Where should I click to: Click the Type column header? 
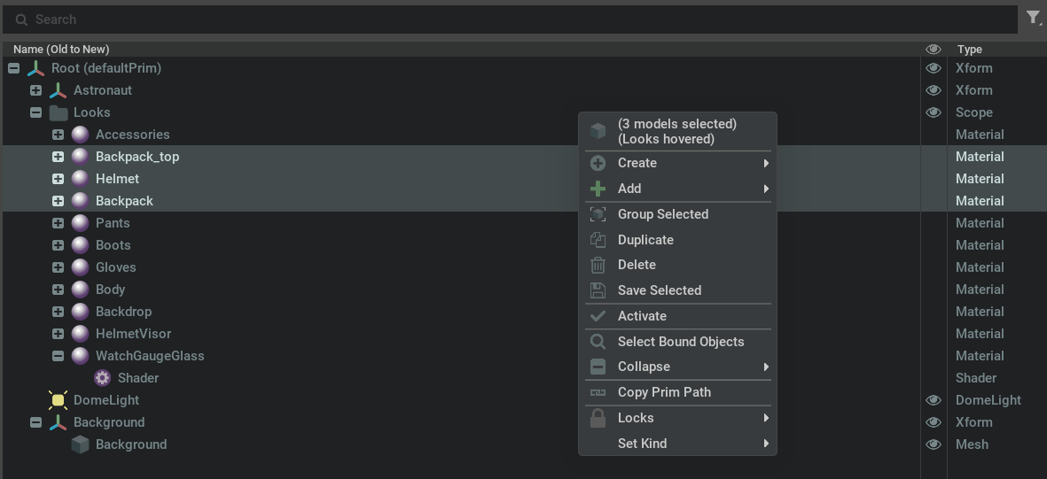[x=969, y=50]
